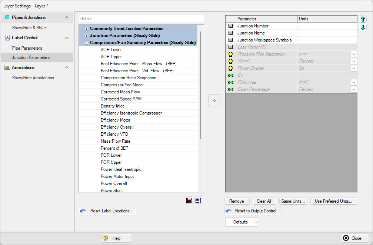This screenshot has height=245, width=373.
Task: Click the undo arrow icon on Reset to Output Control
Action: [x=229, y=211]
